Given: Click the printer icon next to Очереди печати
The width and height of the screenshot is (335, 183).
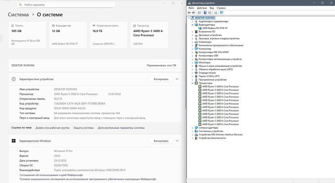Looking at the screenshot, I should 196,73.
